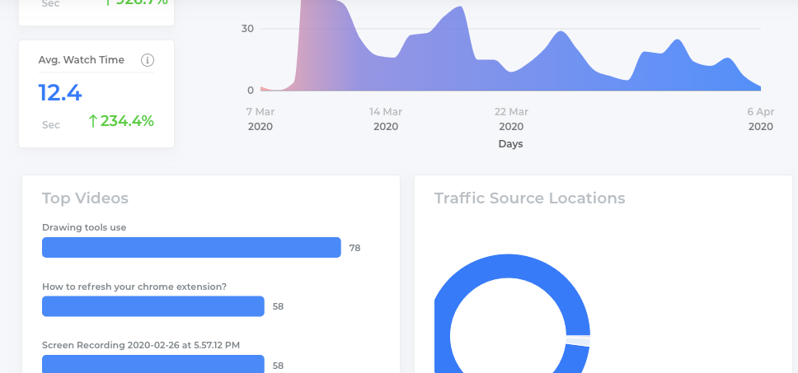Screen dimensions: 798x373
Task: Click the chrome extension video bar
Action: pos(153,306)
